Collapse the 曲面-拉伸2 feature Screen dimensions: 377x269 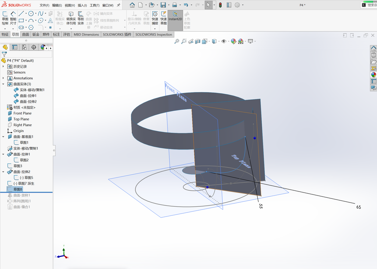coord(3,172)
